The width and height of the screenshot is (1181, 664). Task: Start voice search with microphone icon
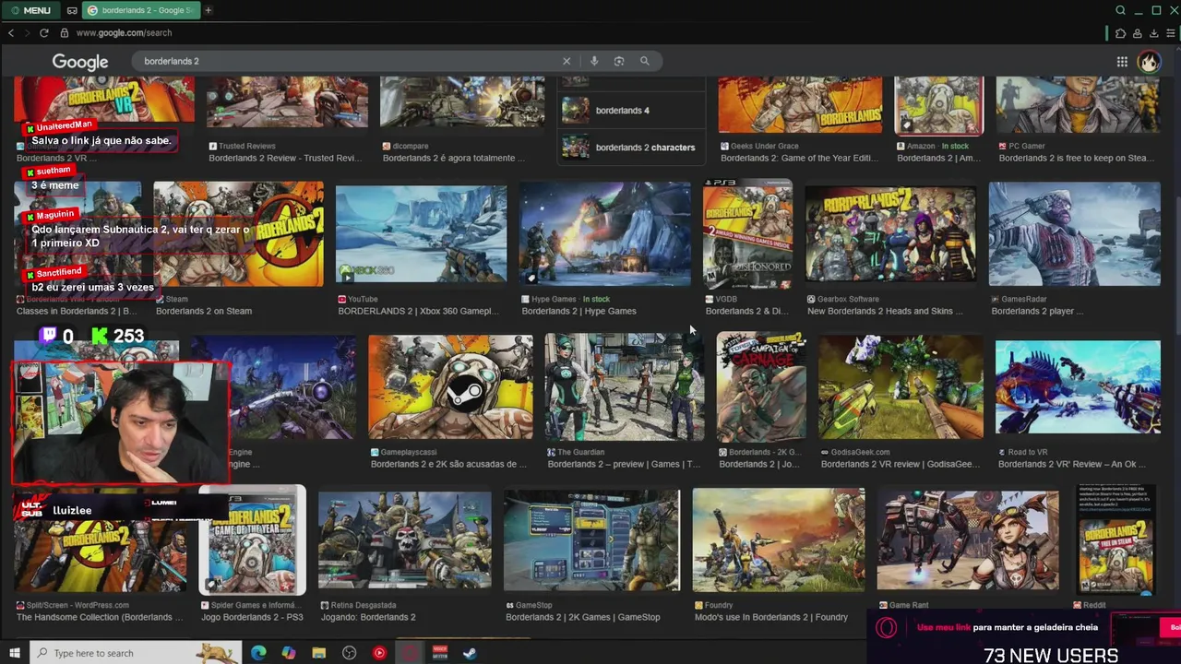(594, 61)
